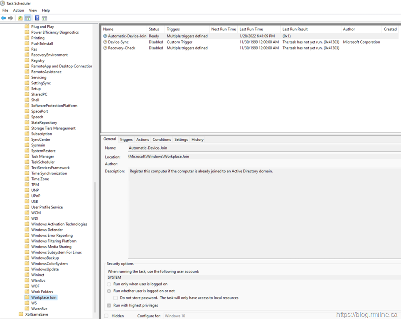This screenshot has height=319, width=401.
Task: Enable 'Do not store password' checkbox
Action: click(x=116, y=298)
